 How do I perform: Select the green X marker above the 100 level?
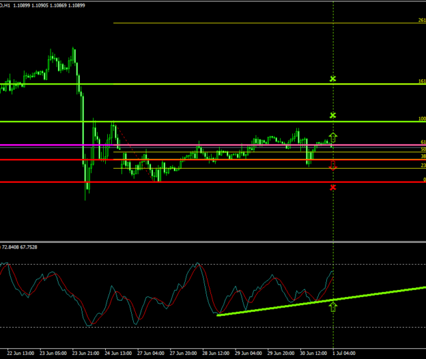[x=333, y=116]
